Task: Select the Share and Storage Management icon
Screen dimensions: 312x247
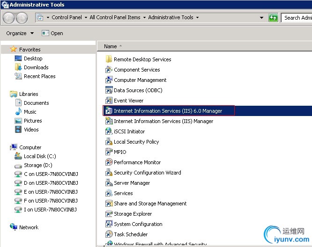Action: [109, 203]
